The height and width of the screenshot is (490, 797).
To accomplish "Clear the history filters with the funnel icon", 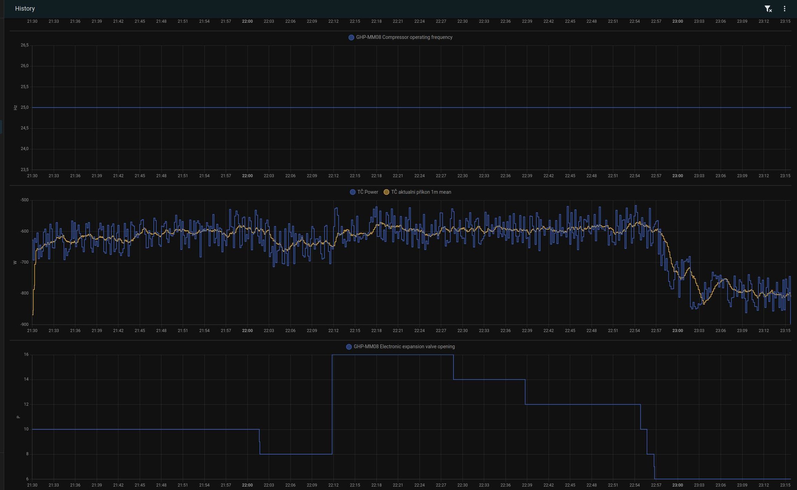I will tap(768, 9).
